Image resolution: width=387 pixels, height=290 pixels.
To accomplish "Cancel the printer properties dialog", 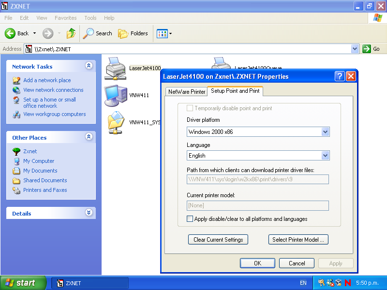I will coord(297,263).
